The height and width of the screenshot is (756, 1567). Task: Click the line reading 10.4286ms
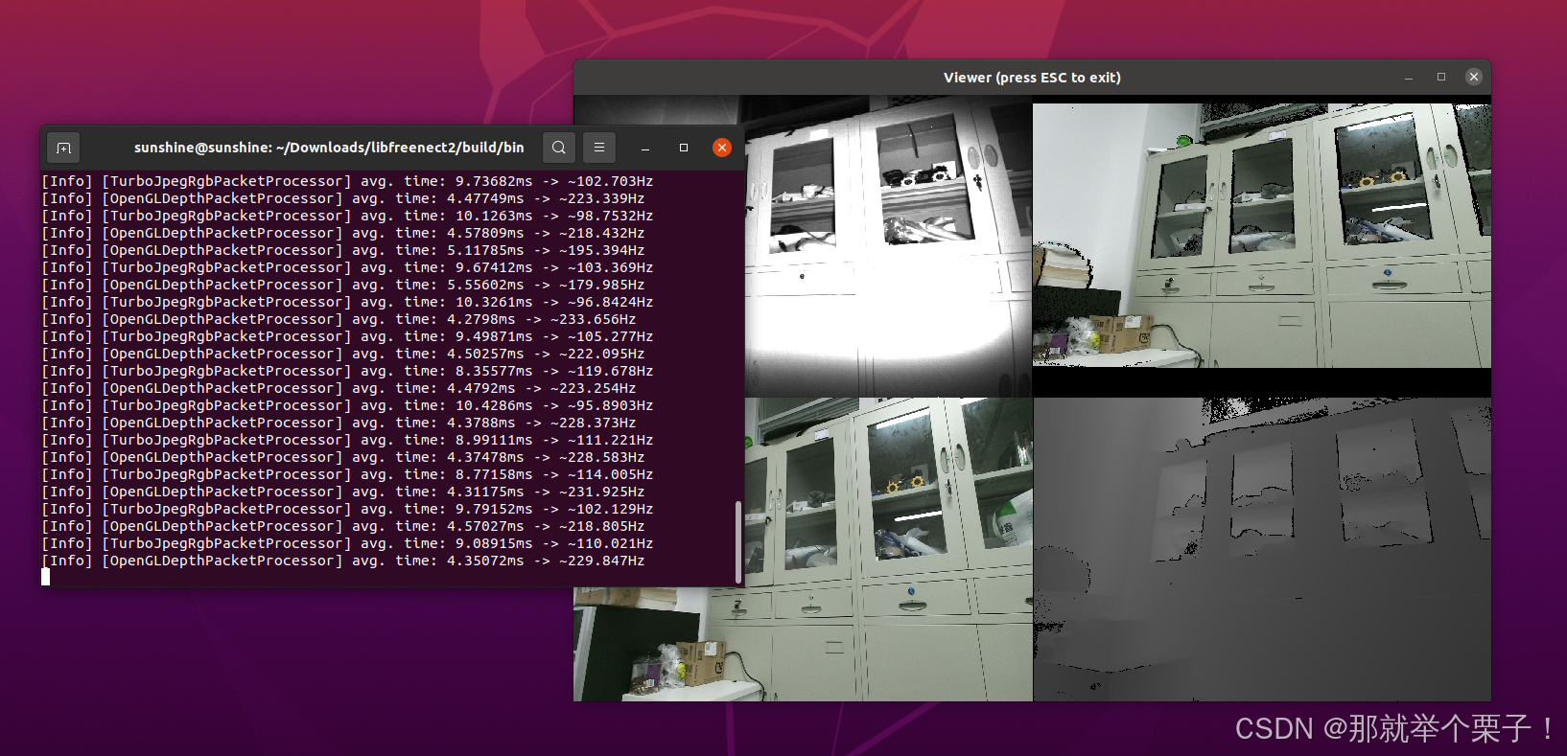pyautogui.click(x=347, y=405)
